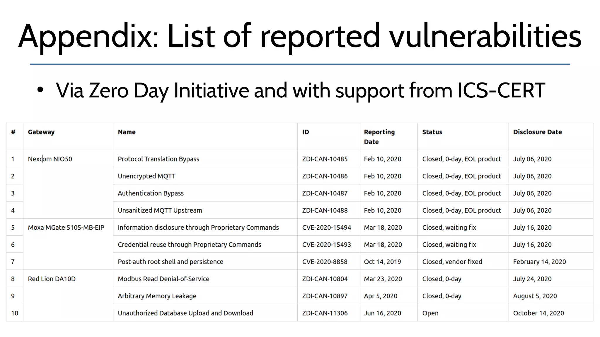Click reporting date 'Mar 23, 2020'
Image resolution: width=600 pixels, height=337 pixels.
(383, 279)
